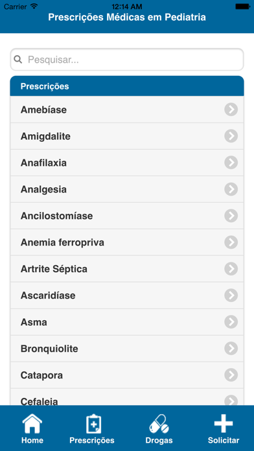Focus the Pesquisar search field
Viewport: 254px width, 451px height.
127,60
